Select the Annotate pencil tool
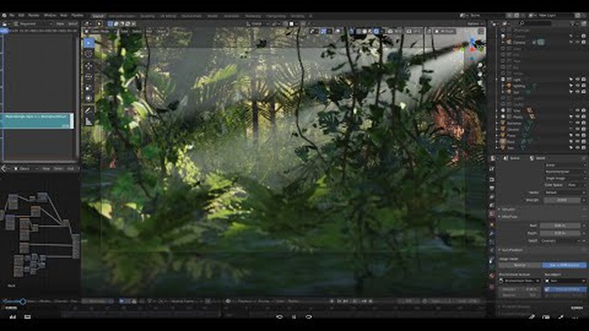Screen dimensions: 589x331 [88, 110]
